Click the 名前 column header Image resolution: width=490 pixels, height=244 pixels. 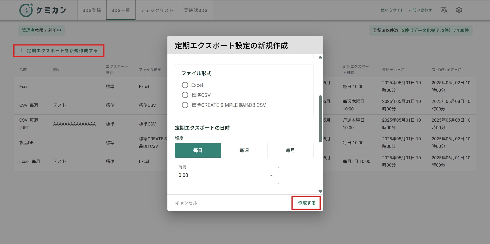[x=23, y=70]
